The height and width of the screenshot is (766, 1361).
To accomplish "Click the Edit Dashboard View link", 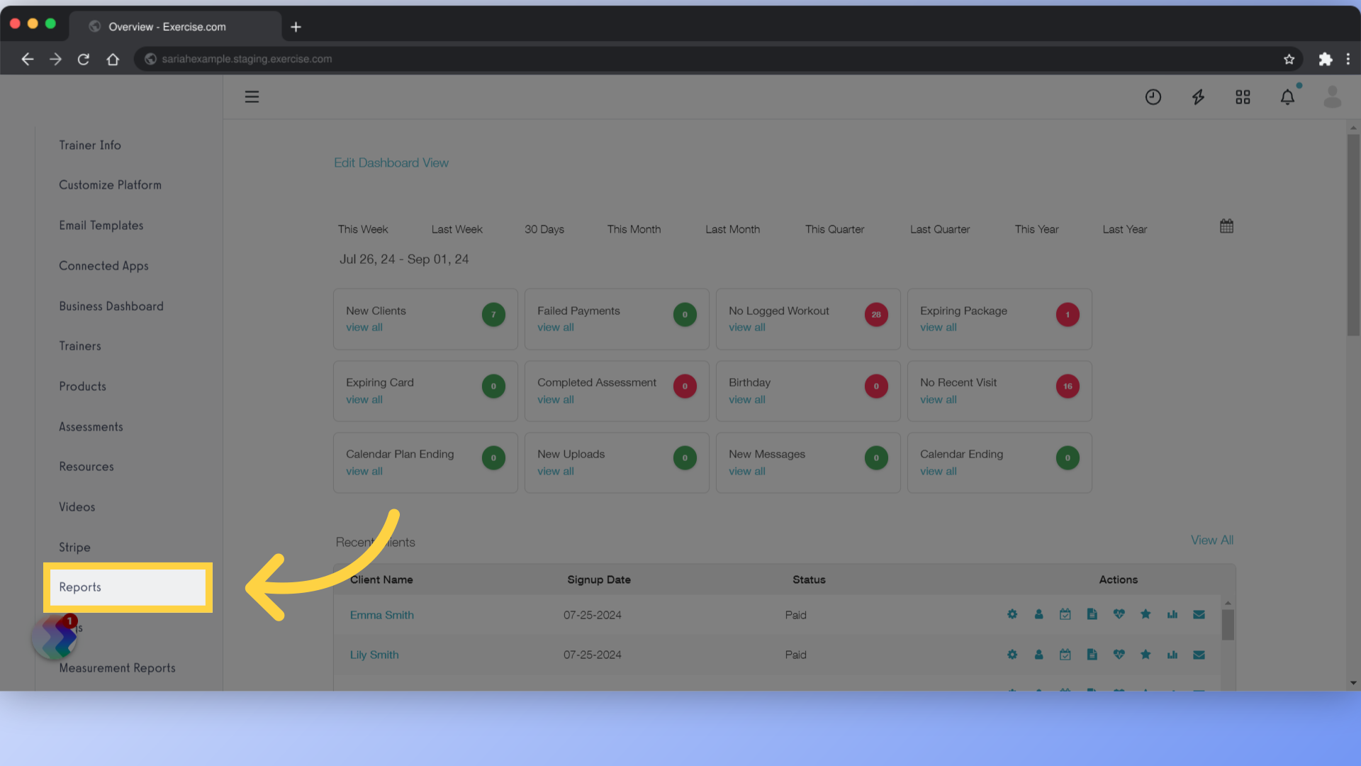I will click(391, 163).
